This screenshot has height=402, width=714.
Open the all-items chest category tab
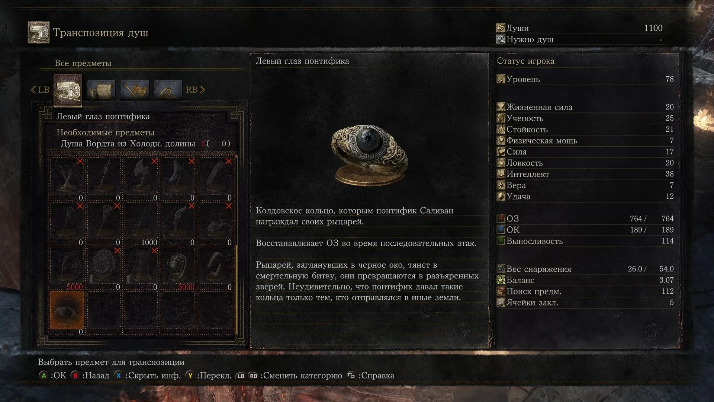coord(68,90)
